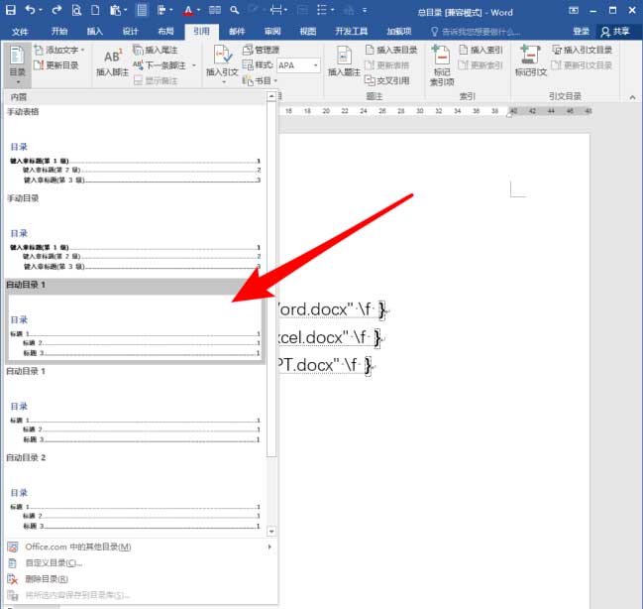Expand Office.com 中的其他目录 submenu
Viewport: 643px width, 609px height.
pyautogui.click(x=139, y=547)
